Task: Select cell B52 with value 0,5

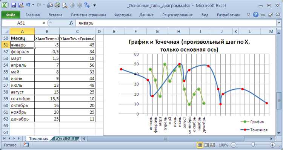Action: [47, 52]
